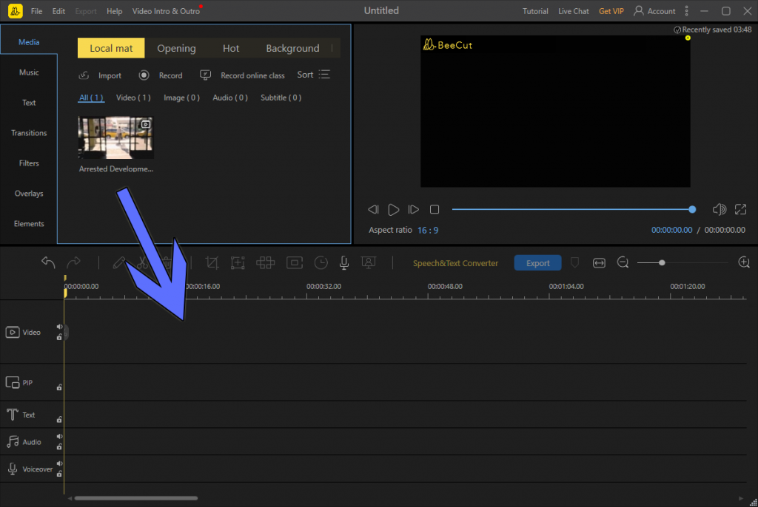
Task: Show All (1) media items
Action: pos(91,98)
